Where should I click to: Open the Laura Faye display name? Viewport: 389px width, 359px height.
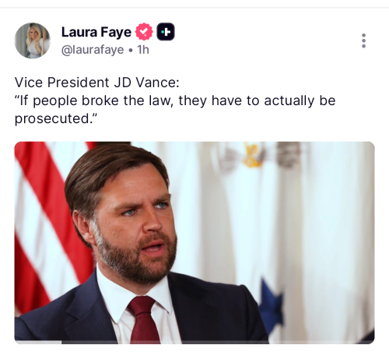point(96,32)
